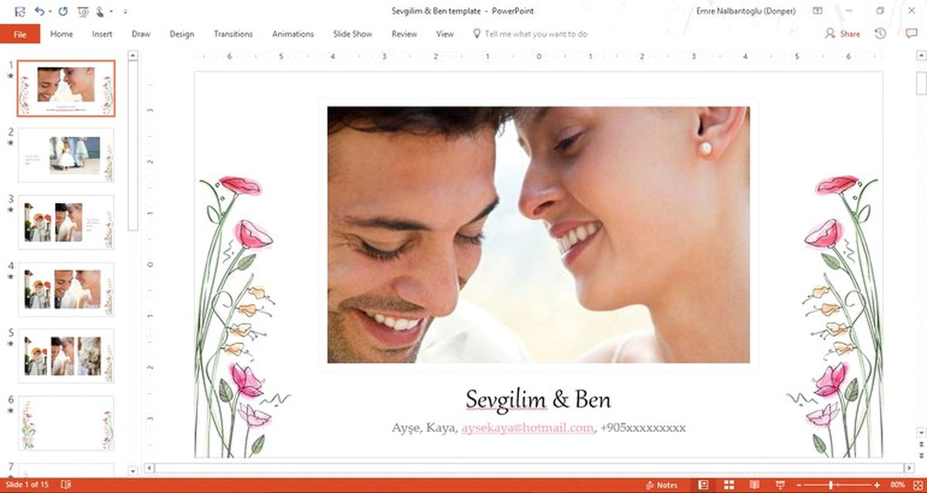Open the File tab

[20, 34]
